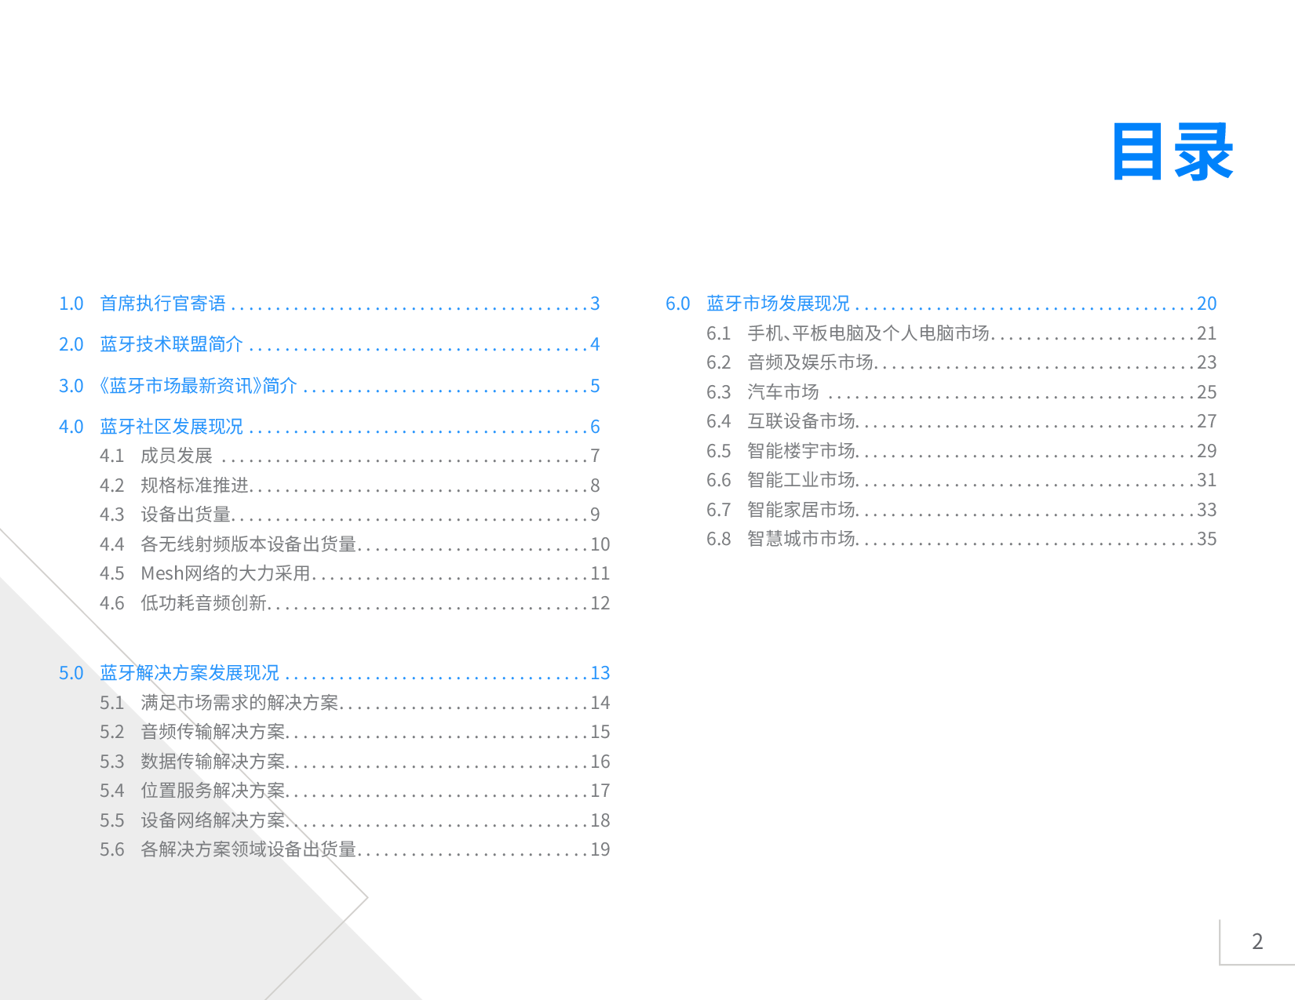The image size is (1295, 1000).
Task: Go to entry 4.1 成员发展
Action: [x=350, y=456]
